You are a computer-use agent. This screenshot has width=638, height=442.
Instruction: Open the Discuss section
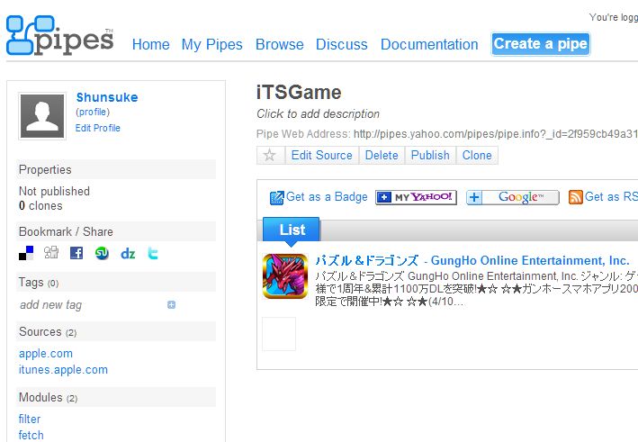[x=342, y=44]
